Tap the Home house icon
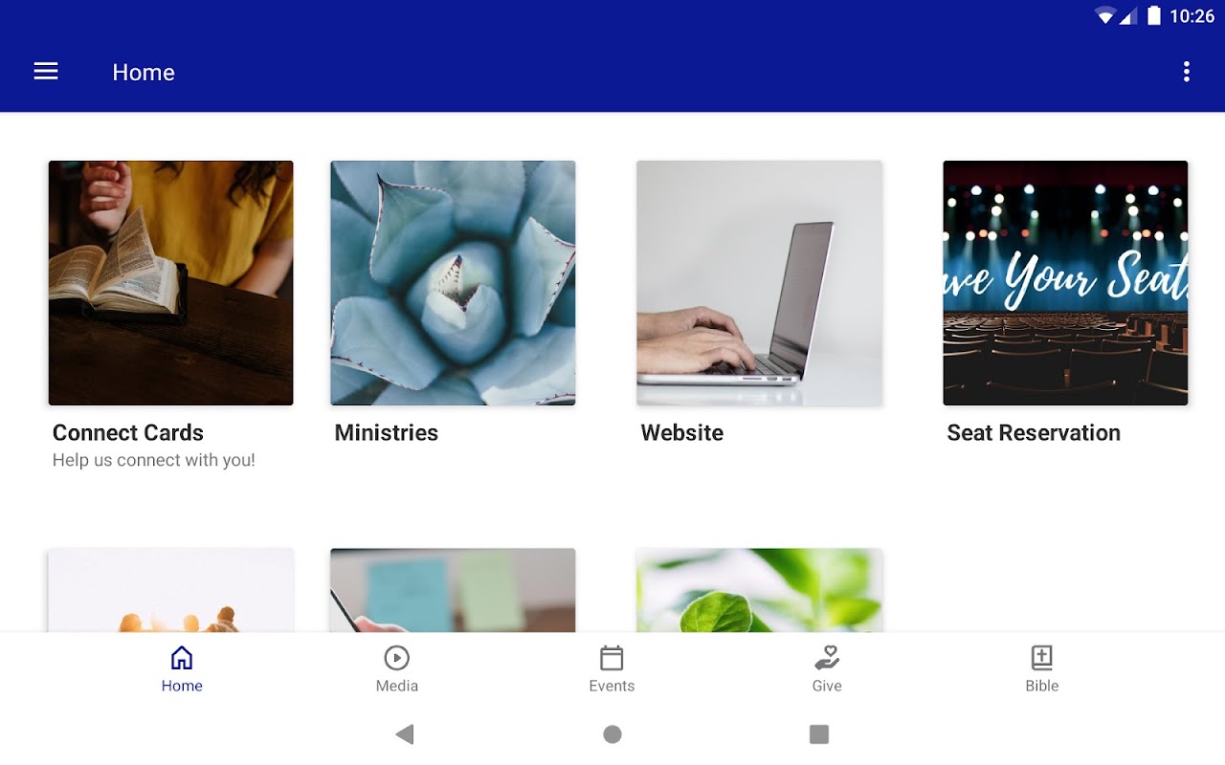The image size is (1225, 765). coord(182,658)
